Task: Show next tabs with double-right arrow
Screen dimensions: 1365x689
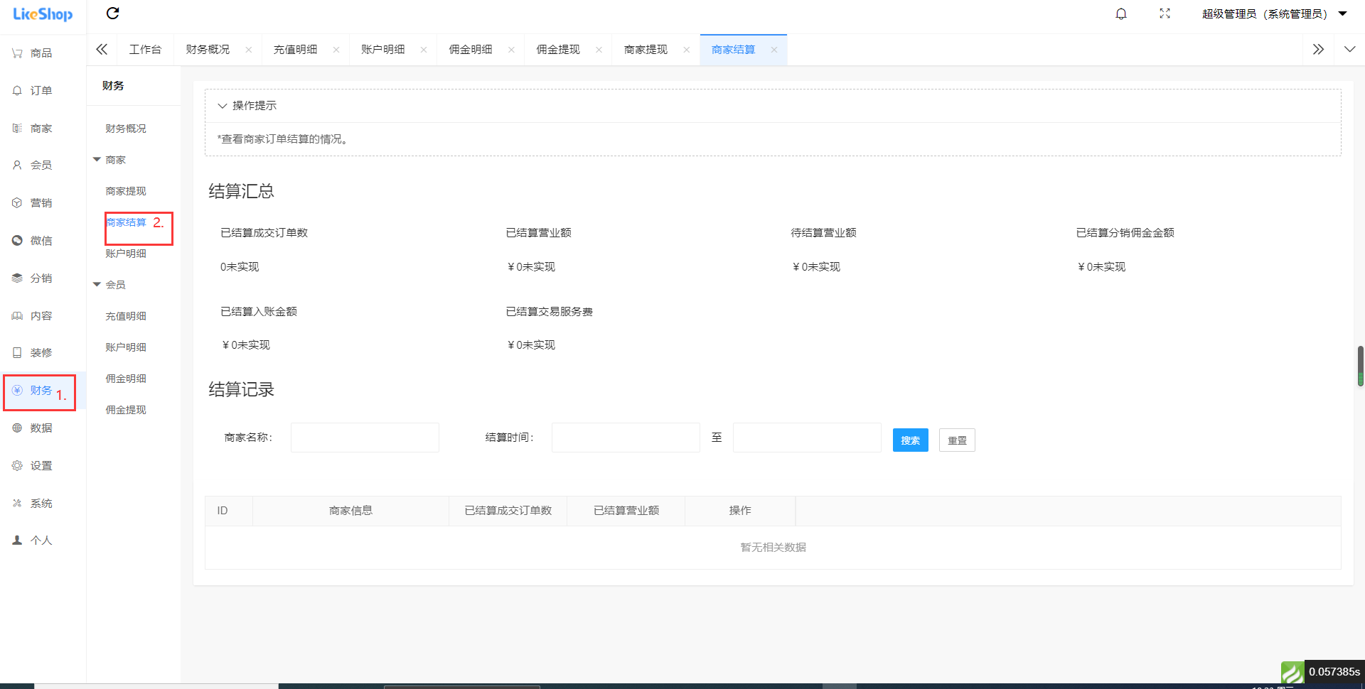Action: pyautogui.click(x=1318, y=49)
